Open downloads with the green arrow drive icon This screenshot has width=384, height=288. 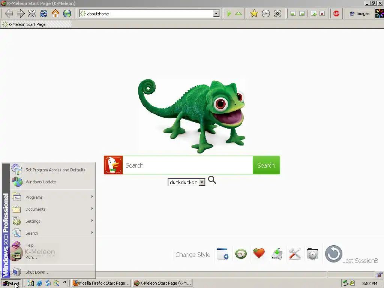pyautogui.click(x=277, y=254)
